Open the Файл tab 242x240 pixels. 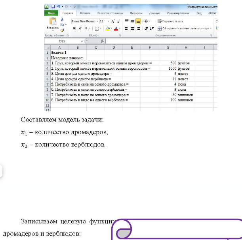(51, 13)
